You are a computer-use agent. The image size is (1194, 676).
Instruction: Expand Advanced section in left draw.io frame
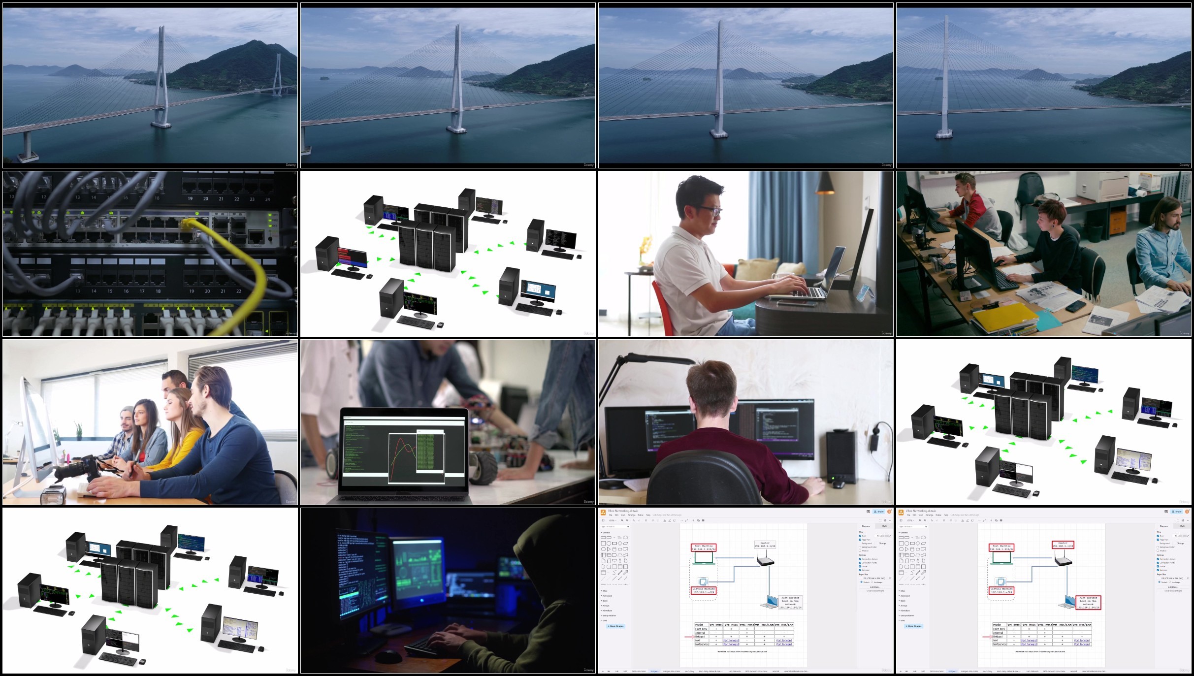coord(607,596)
